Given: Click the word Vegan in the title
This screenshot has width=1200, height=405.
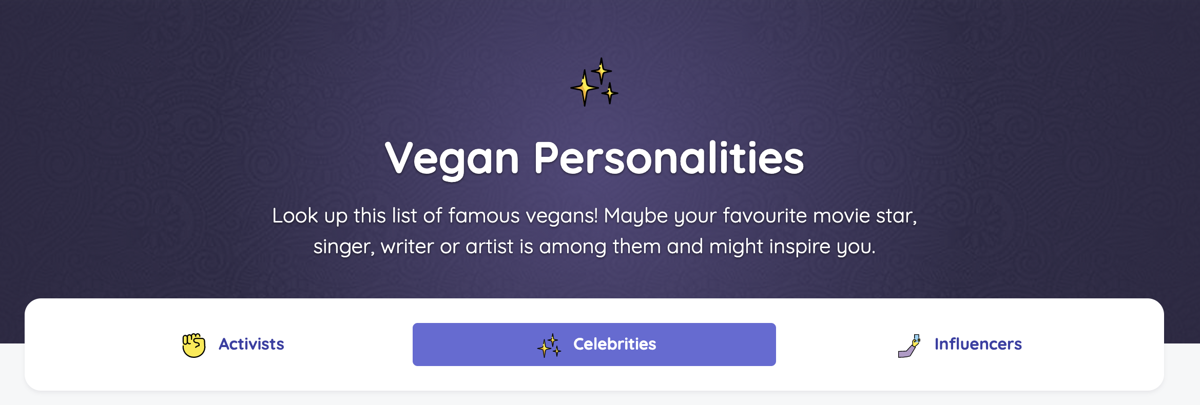Looking at the screenshot, I should (452, 159).
